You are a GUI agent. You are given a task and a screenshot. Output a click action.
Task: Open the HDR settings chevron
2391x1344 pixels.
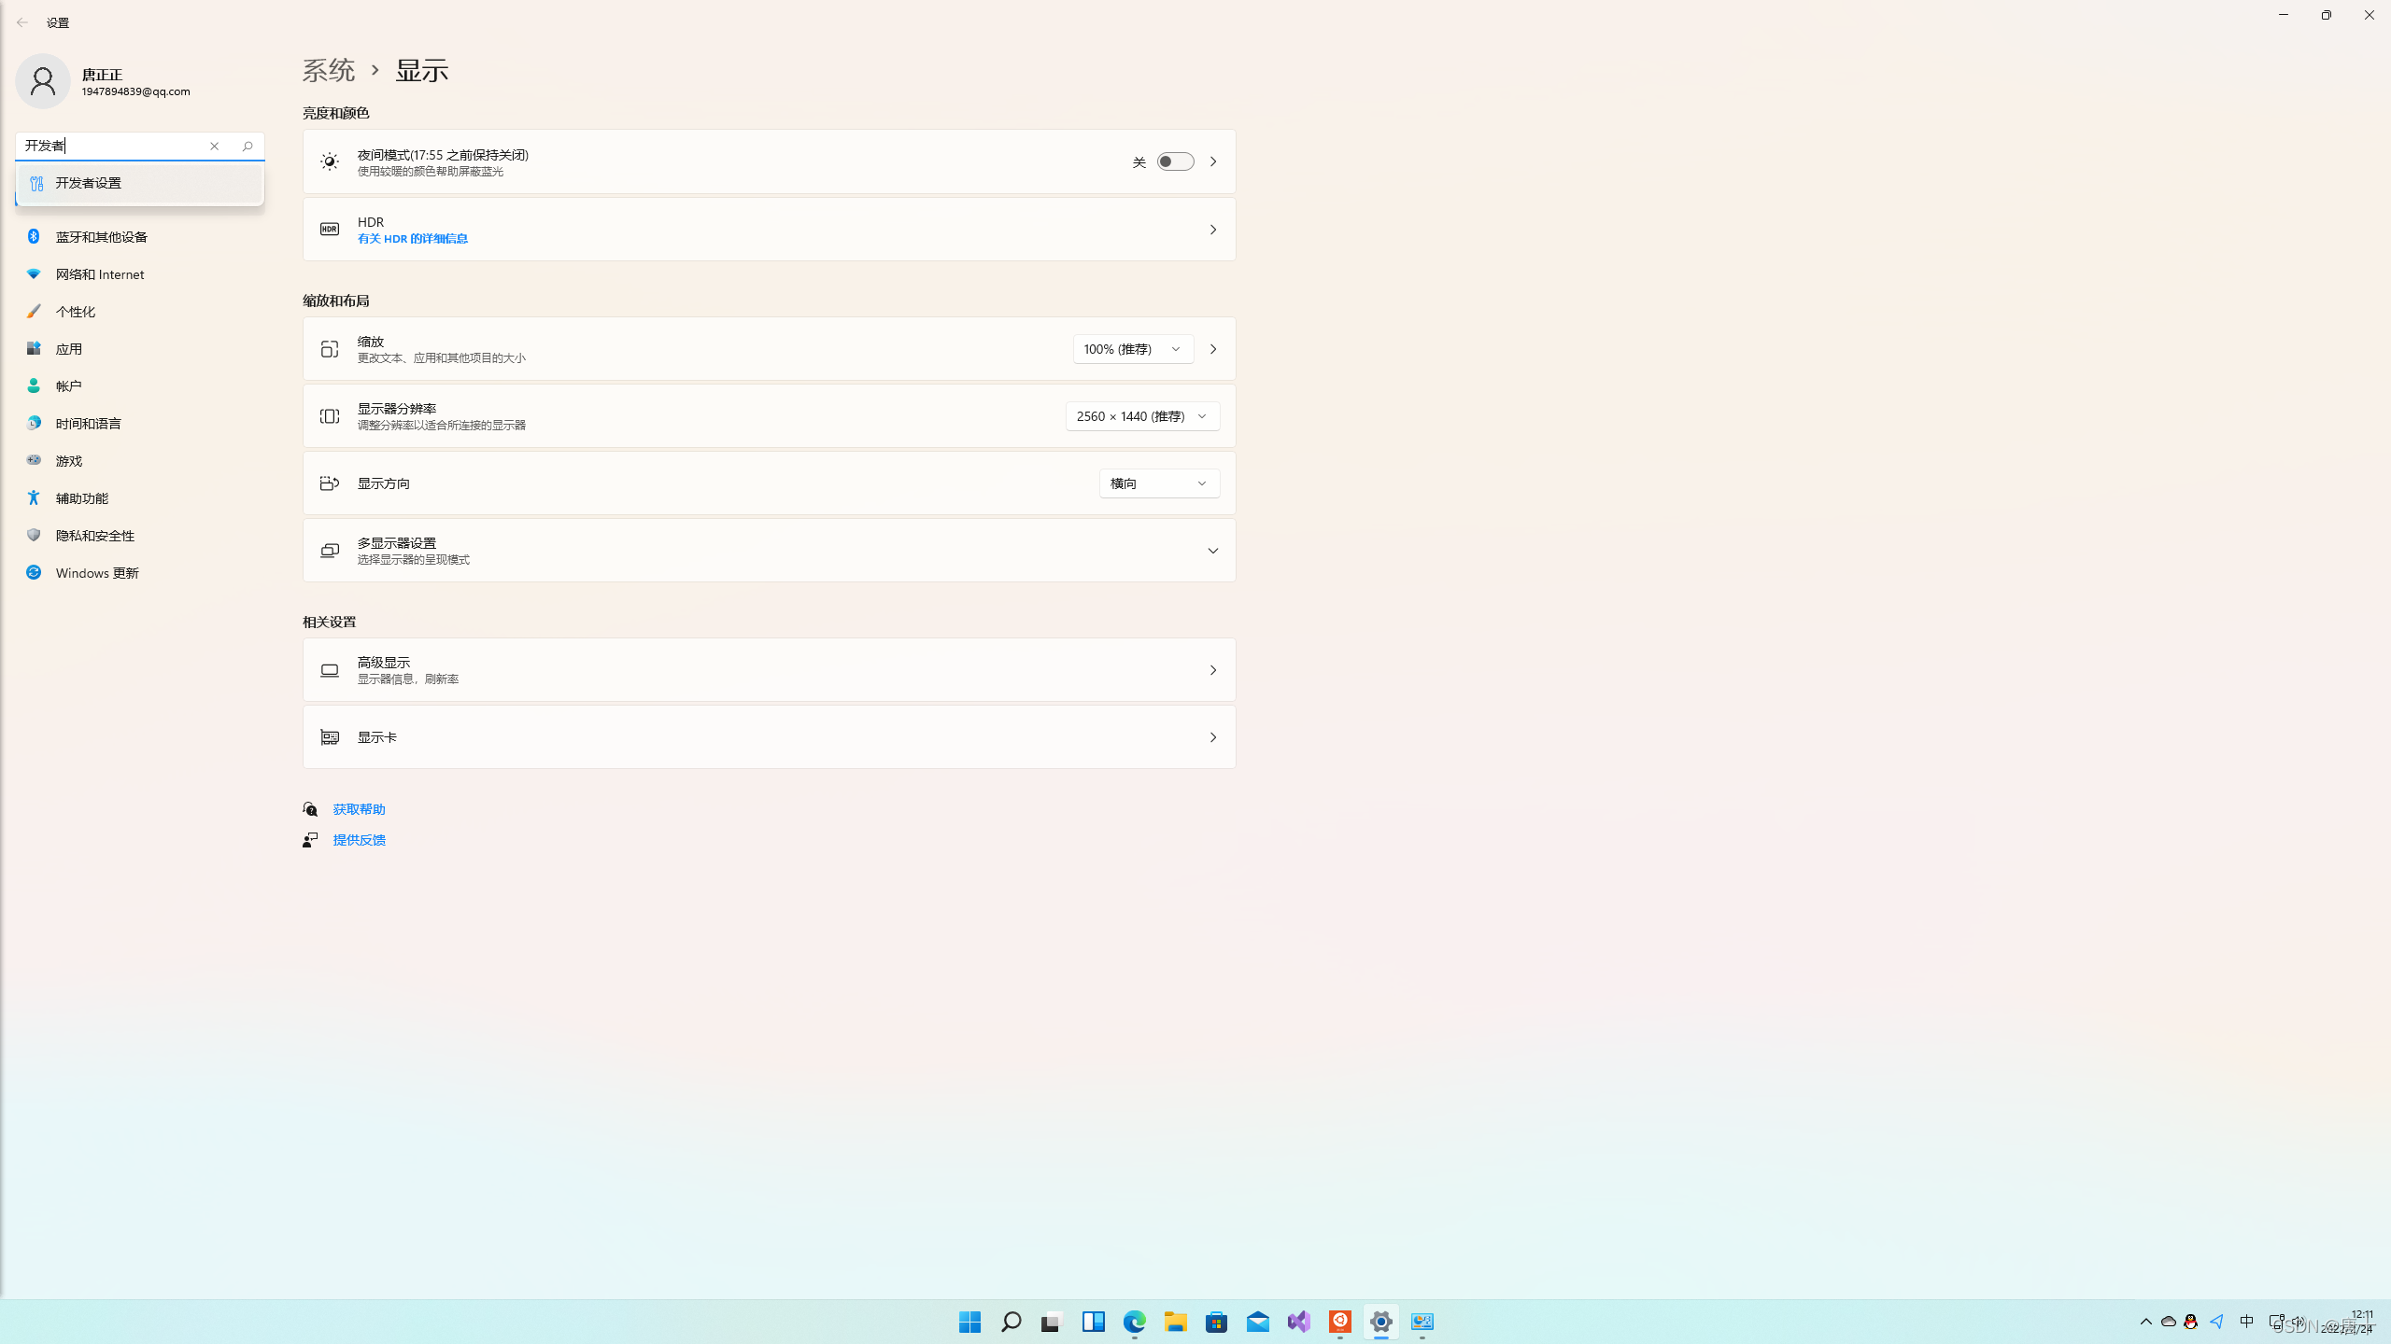[1213, 230]
